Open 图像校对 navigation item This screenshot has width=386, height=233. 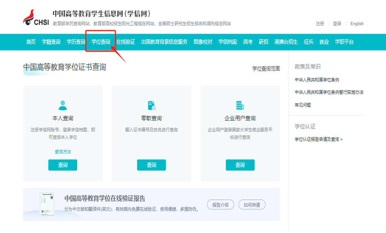click(203, 42)
